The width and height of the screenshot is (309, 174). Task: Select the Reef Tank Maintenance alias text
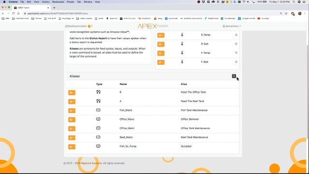(194, 137)
